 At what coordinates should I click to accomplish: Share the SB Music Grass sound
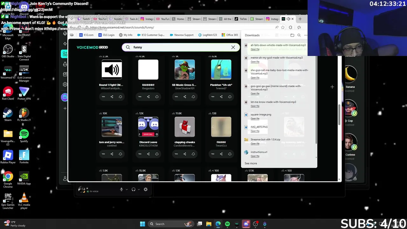click(x=185, y=97)
